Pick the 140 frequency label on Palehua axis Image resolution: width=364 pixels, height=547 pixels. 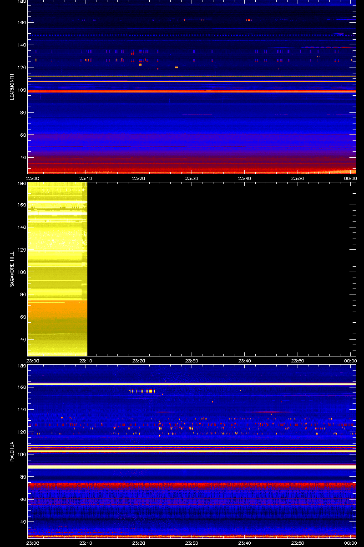21,410
